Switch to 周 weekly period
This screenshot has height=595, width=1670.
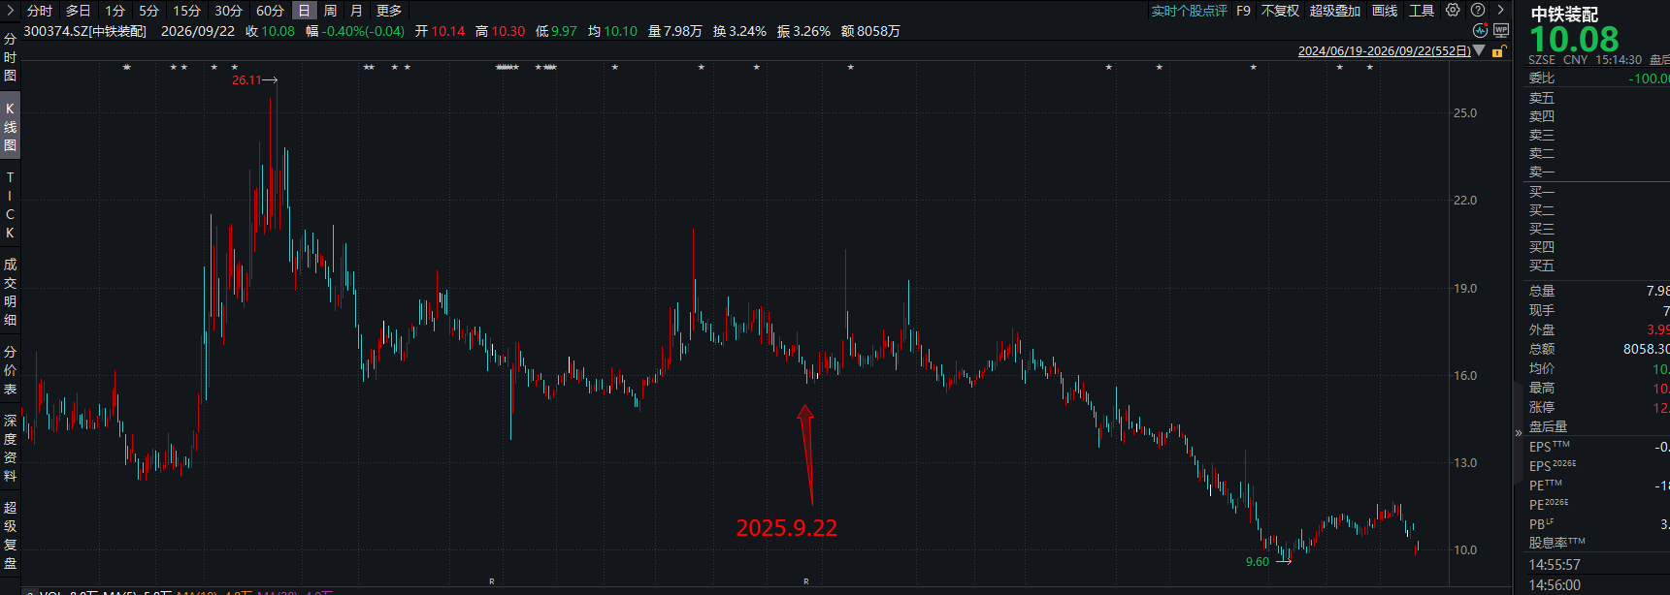click(330, 11)
